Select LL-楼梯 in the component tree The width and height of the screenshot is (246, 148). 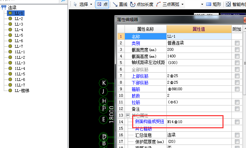[x=22, y=91]
